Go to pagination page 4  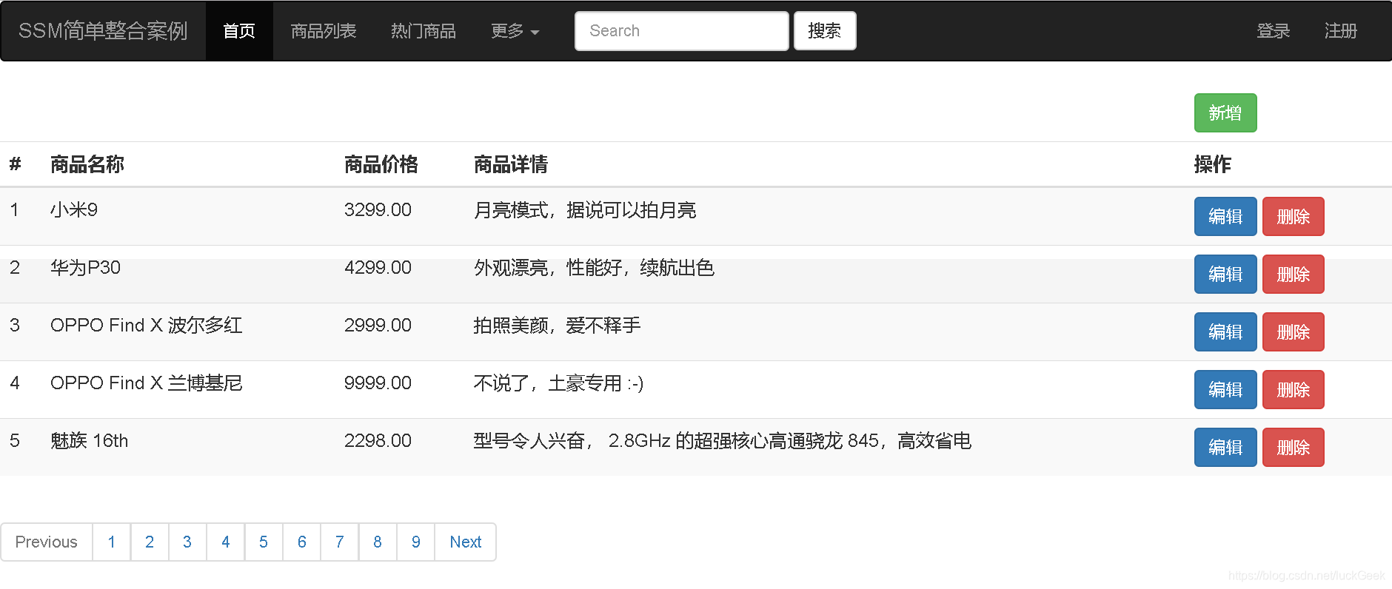[x=226, y=542]
